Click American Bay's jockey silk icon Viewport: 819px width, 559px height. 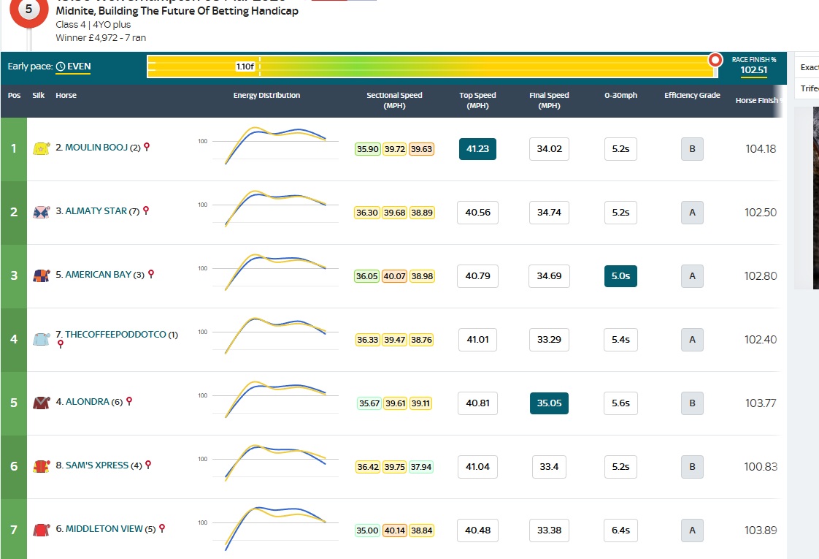[x=40, y=275]
